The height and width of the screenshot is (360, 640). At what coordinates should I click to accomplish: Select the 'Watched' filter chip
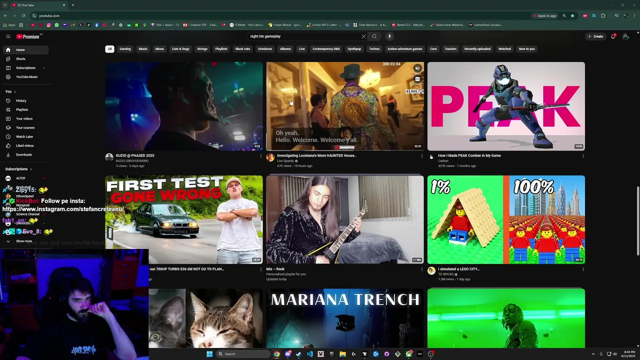pyautogui.click(x=504, y=49)
